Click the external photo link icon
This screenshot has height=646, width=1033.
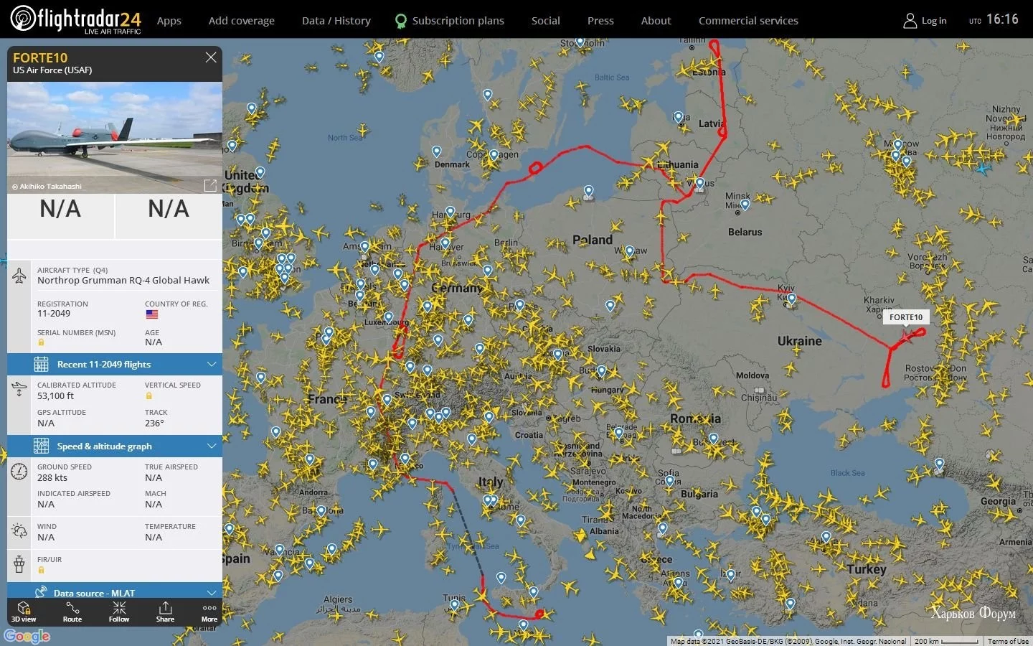210,186
